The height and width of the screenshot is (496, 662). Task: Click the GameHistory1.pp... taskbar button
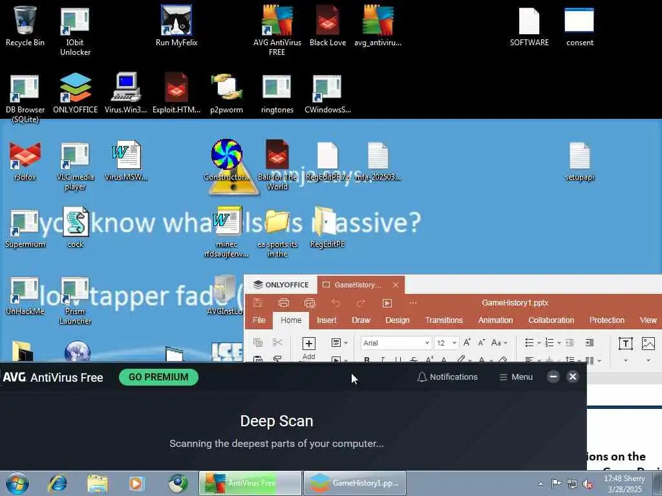(355, 483)
